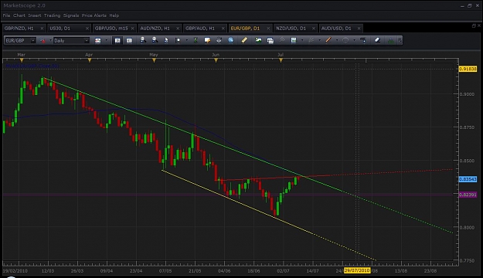Click the green figure icon in the toolbar
483x278 pixels.
point(196,40)
